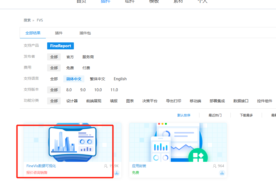
Task: Filter publisher by 服务商
Action: tap(88, 57)
